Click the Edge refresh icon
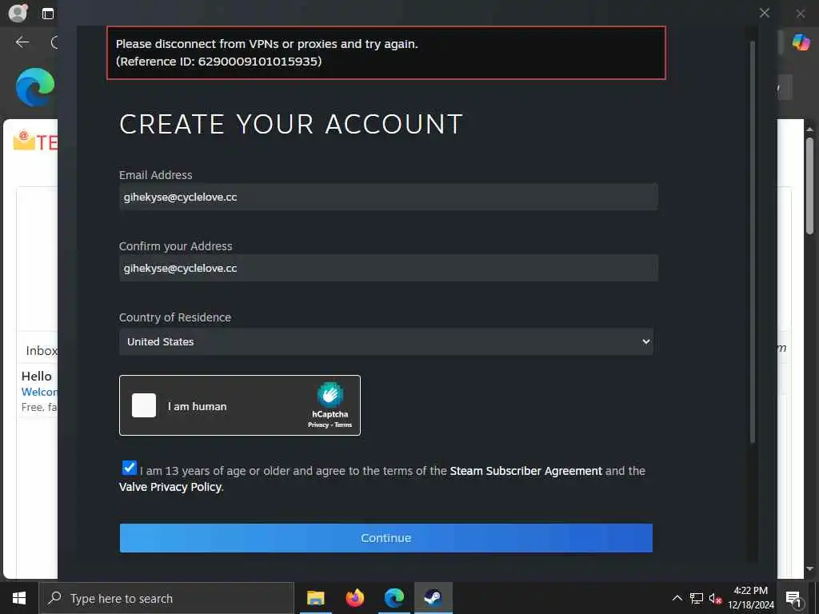The width and height of the screenshot is (819, 614). 54,42
